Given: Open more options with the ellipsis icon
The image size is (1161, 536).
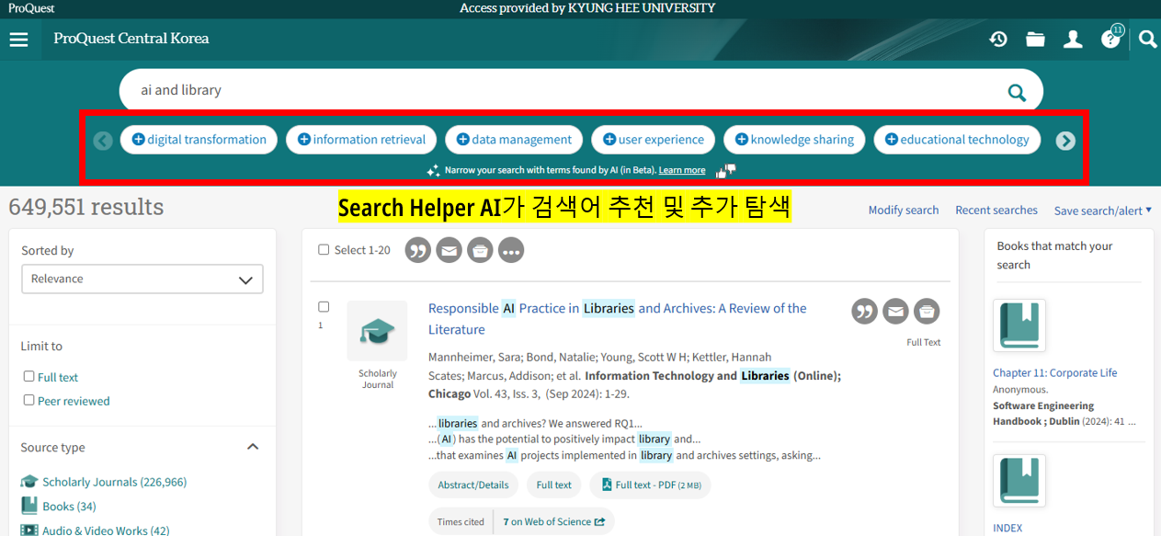Looking at the screenshot, I should pos(511,249).
